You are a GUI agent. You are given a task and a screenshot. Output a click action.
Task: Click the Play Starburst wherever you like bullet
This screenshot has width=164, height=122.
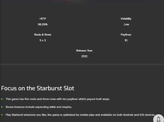tap(80, 115)
